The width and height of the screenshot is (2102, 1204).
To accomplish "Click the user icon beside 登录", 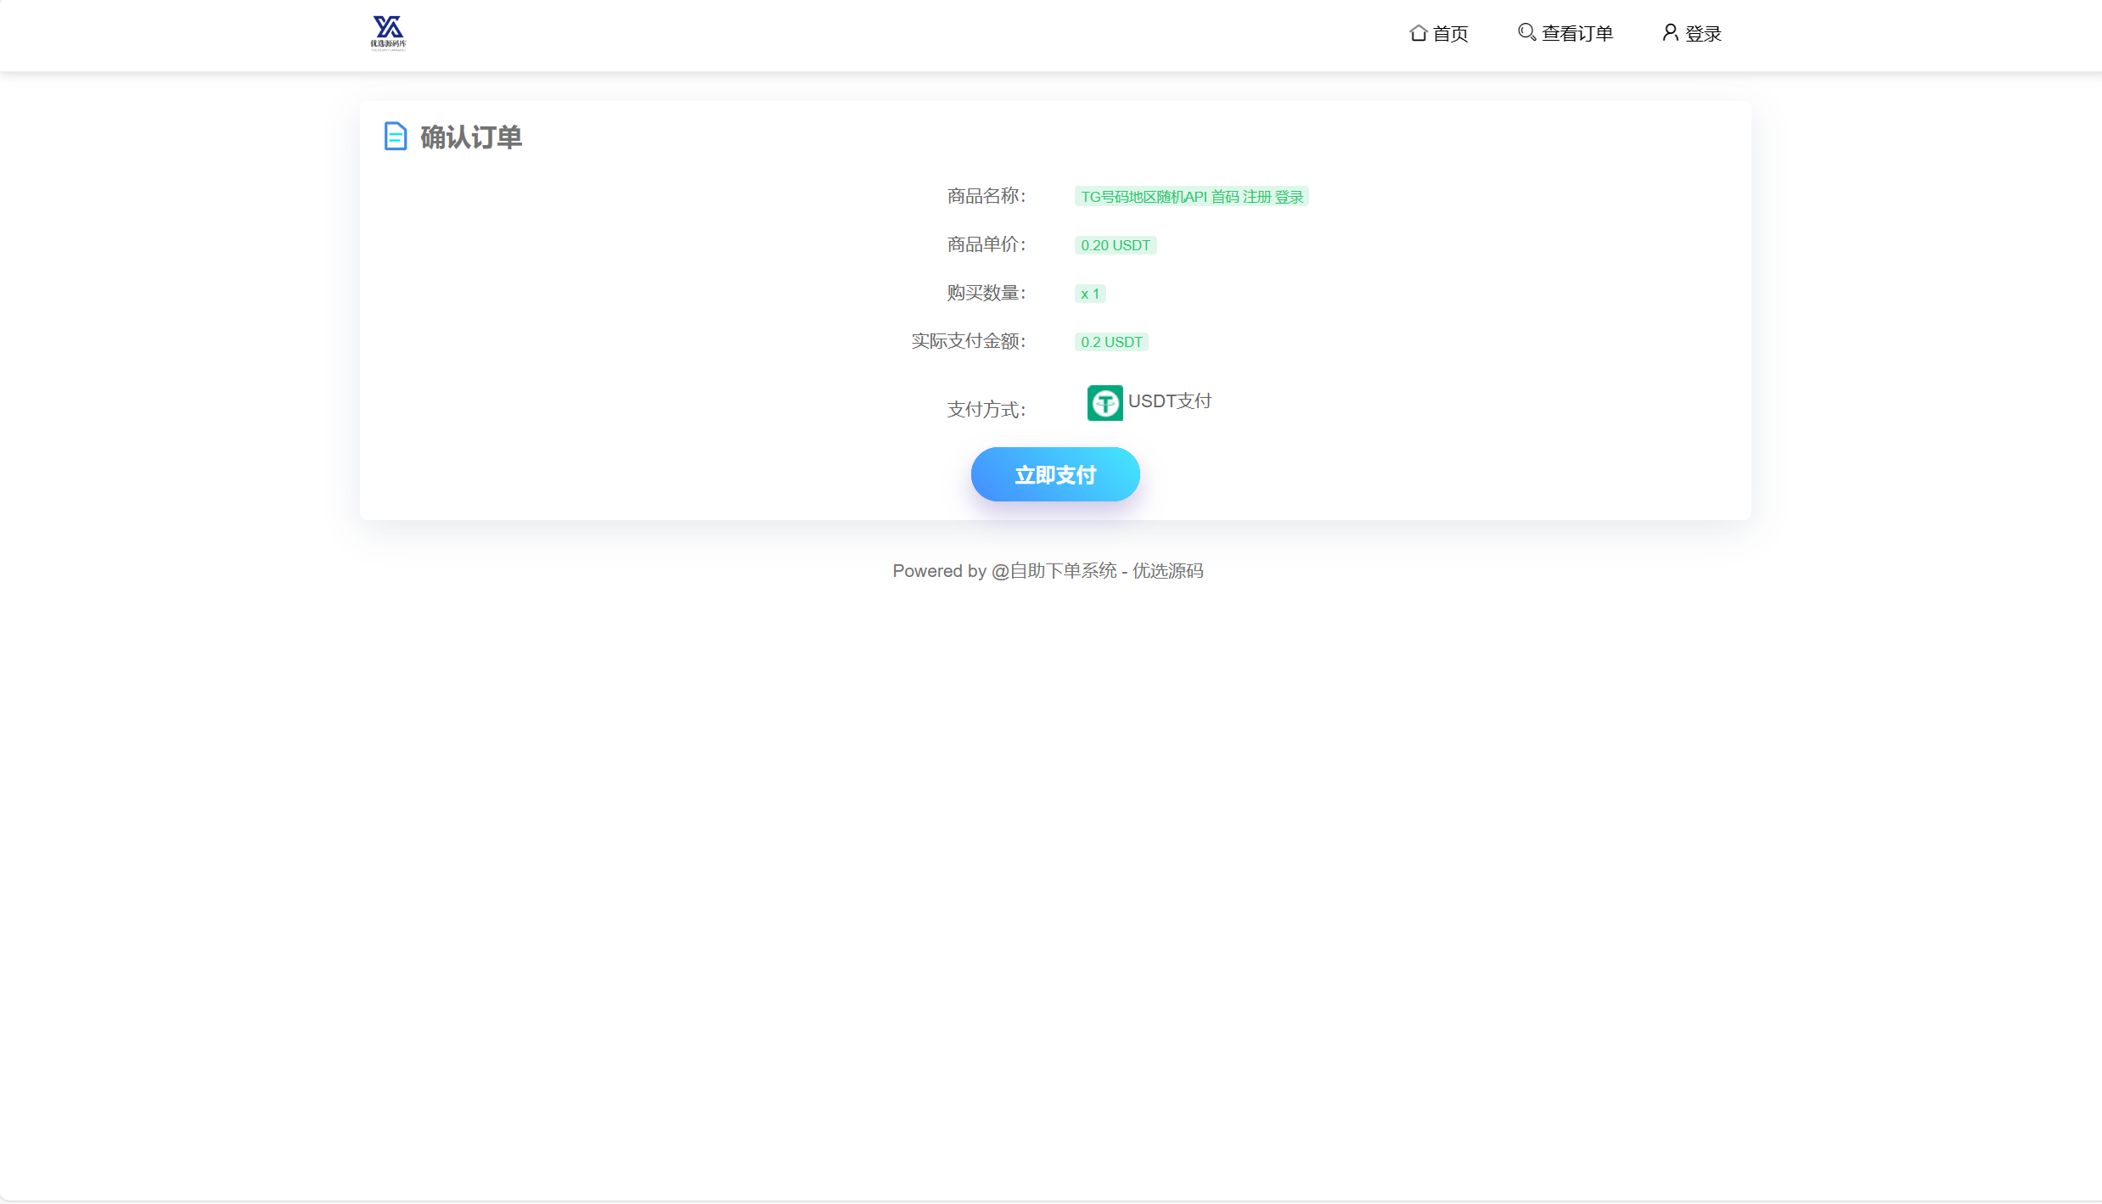I will tap(1670, 32).
